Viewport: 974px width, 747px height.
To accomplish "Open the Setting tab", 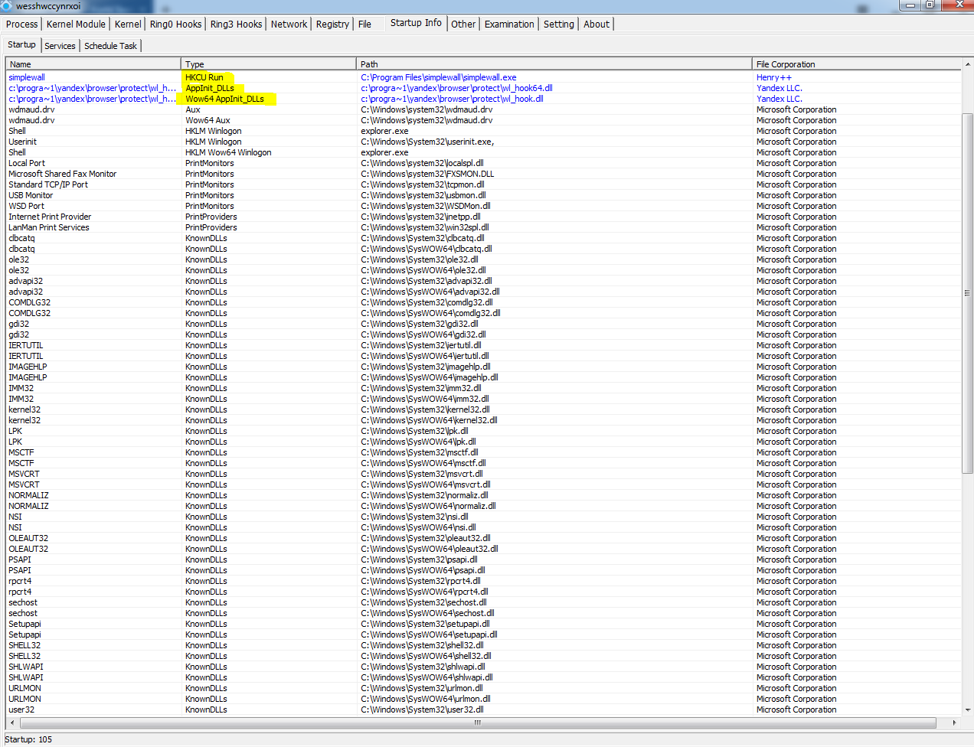I will [559, 24].
